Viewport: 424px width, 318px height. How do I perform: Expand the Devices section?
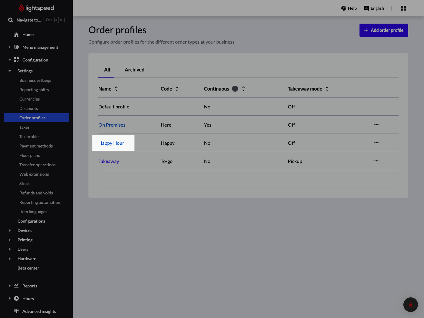10,230
